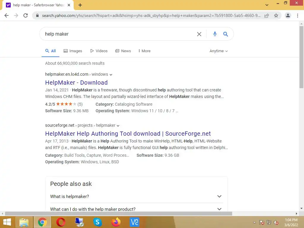Open the 'HelpMaker - Download' link
The height and width of the screenshot is (228, 304).
coord(76,83)
